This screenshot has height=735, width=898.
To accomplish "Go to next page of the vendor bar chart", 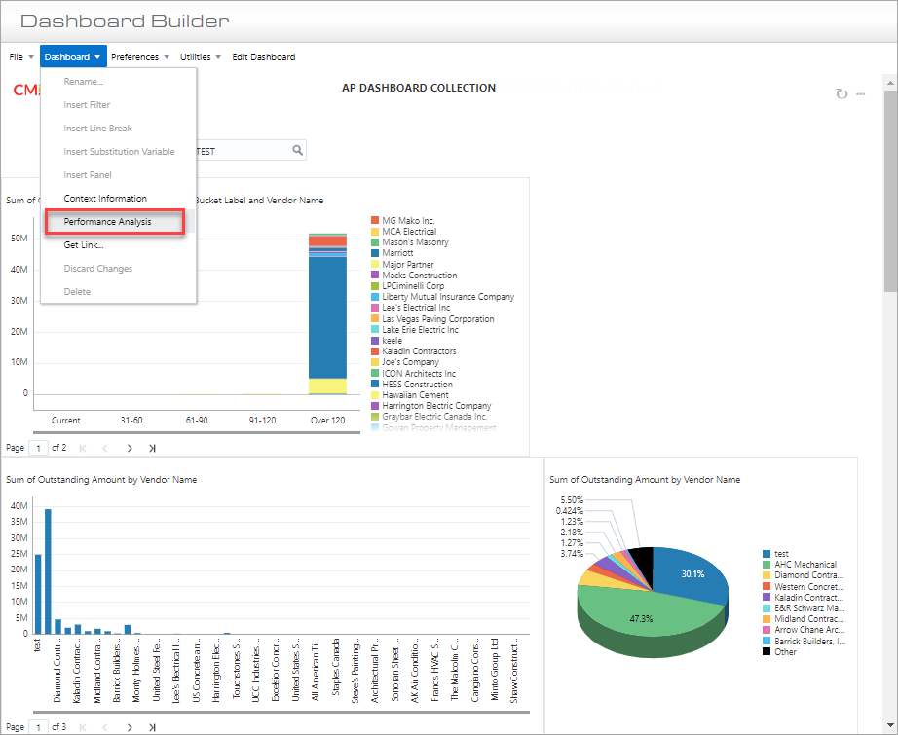I will click(x=130, y=727).
